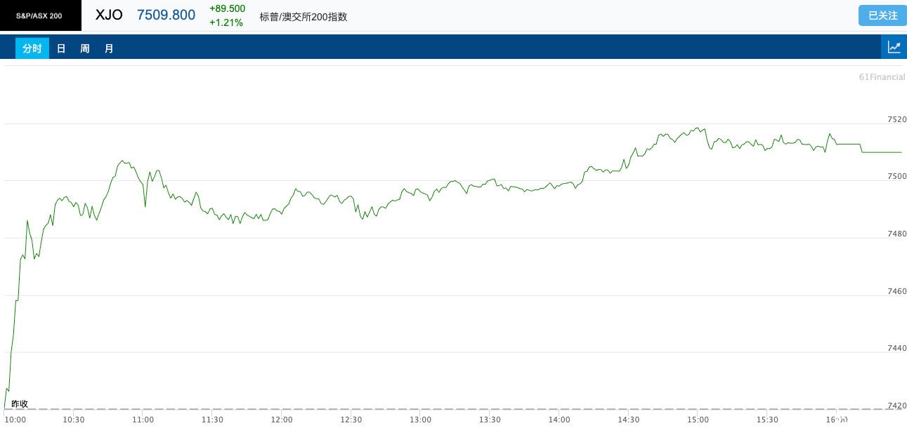Switch to the 周 weekly tab
Viewport: 907px width, 428px height.
[x=85, y=48]
